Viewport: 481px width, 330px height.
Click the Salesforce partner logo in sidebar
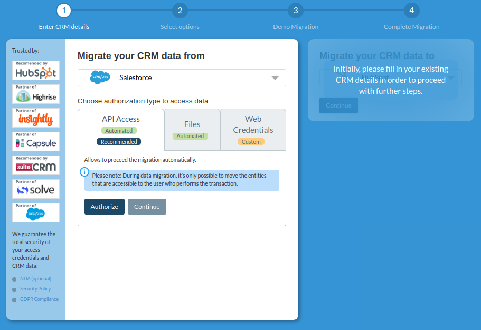tap(36, 212)
